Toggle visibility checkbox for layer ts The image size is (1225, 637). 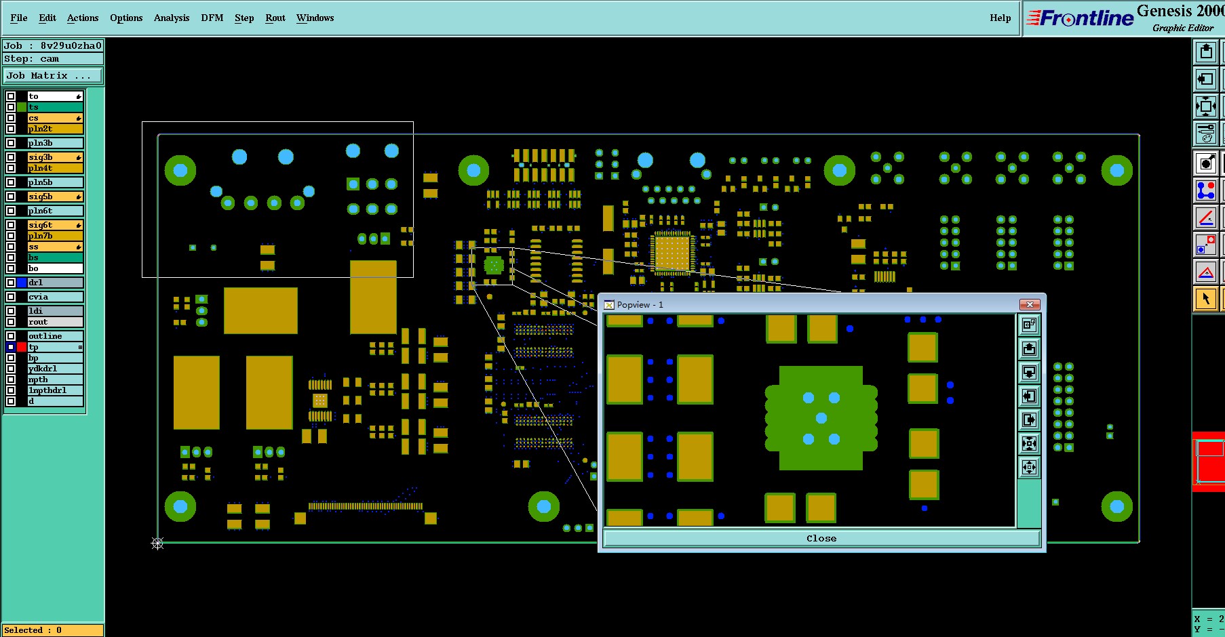11,107
